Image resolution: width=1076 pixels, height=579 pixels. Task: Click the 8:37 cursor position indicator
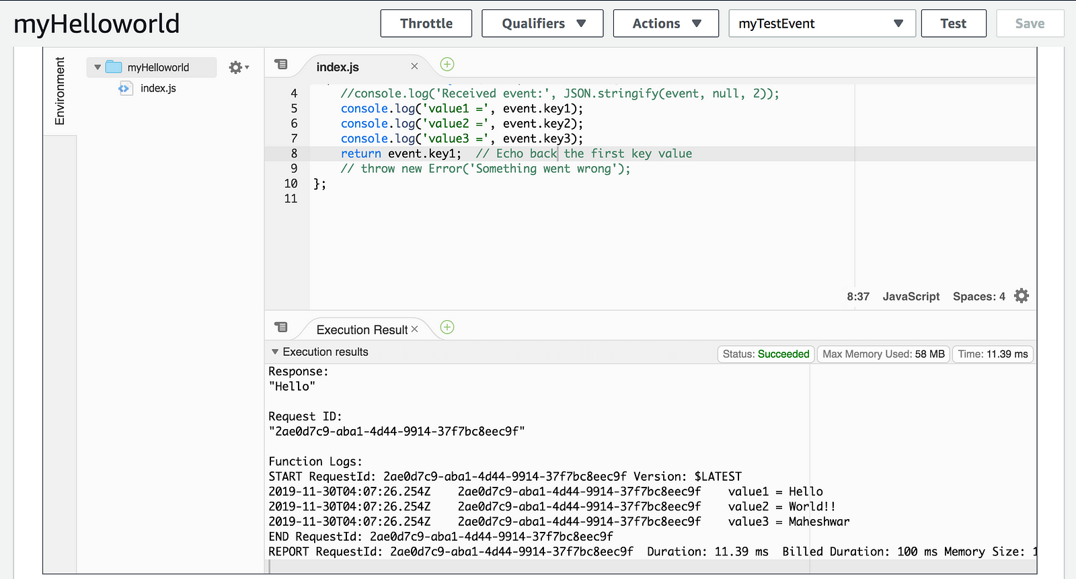(x=858, y=297)
